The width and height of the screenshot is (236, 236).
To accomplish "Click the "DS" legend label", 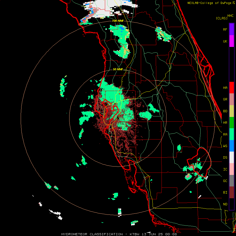I will pos(225,158).
